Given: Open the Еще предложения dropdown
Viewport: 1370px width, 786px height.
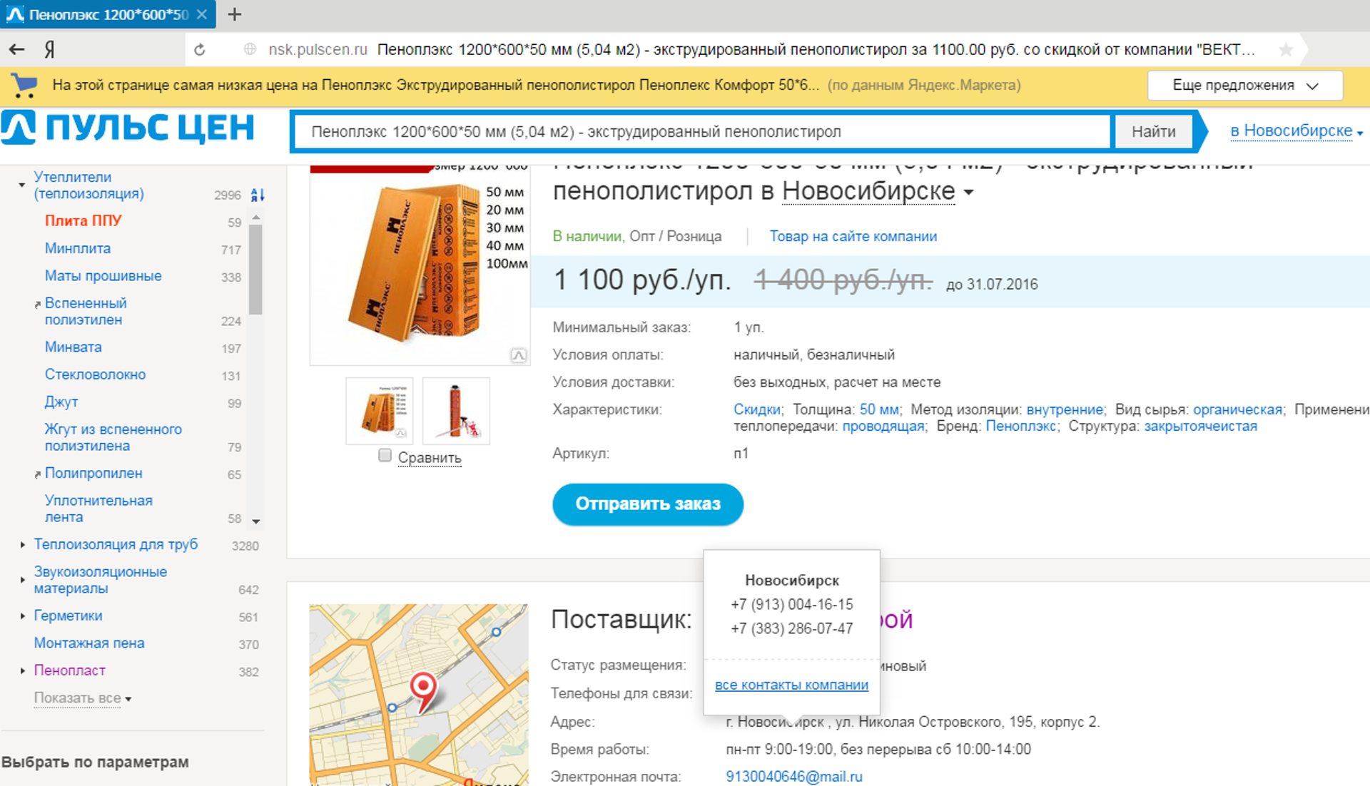Looking at the screenshot, I should [x=1245, y=86].
